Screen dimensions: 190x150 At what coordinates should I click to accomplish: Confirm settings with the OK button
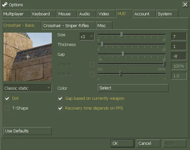tap(123, 143)
